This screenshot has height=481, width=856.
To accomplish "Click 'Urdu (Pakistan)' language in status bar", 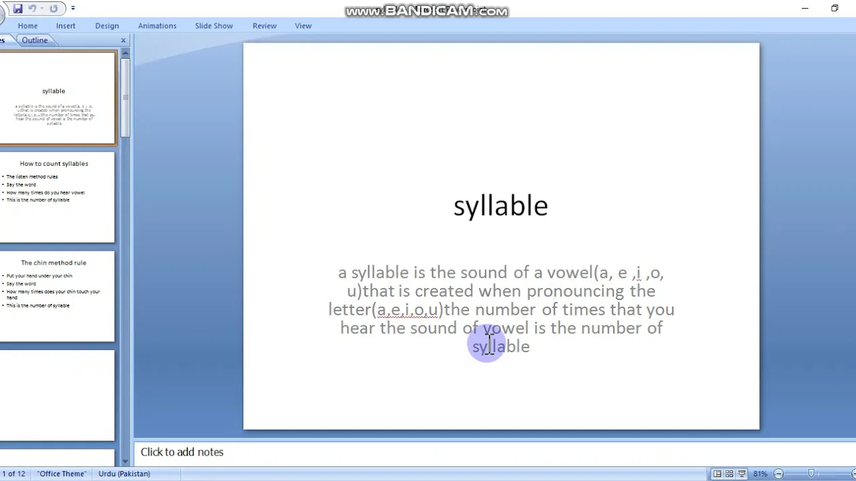I will [x=124, y=474].
